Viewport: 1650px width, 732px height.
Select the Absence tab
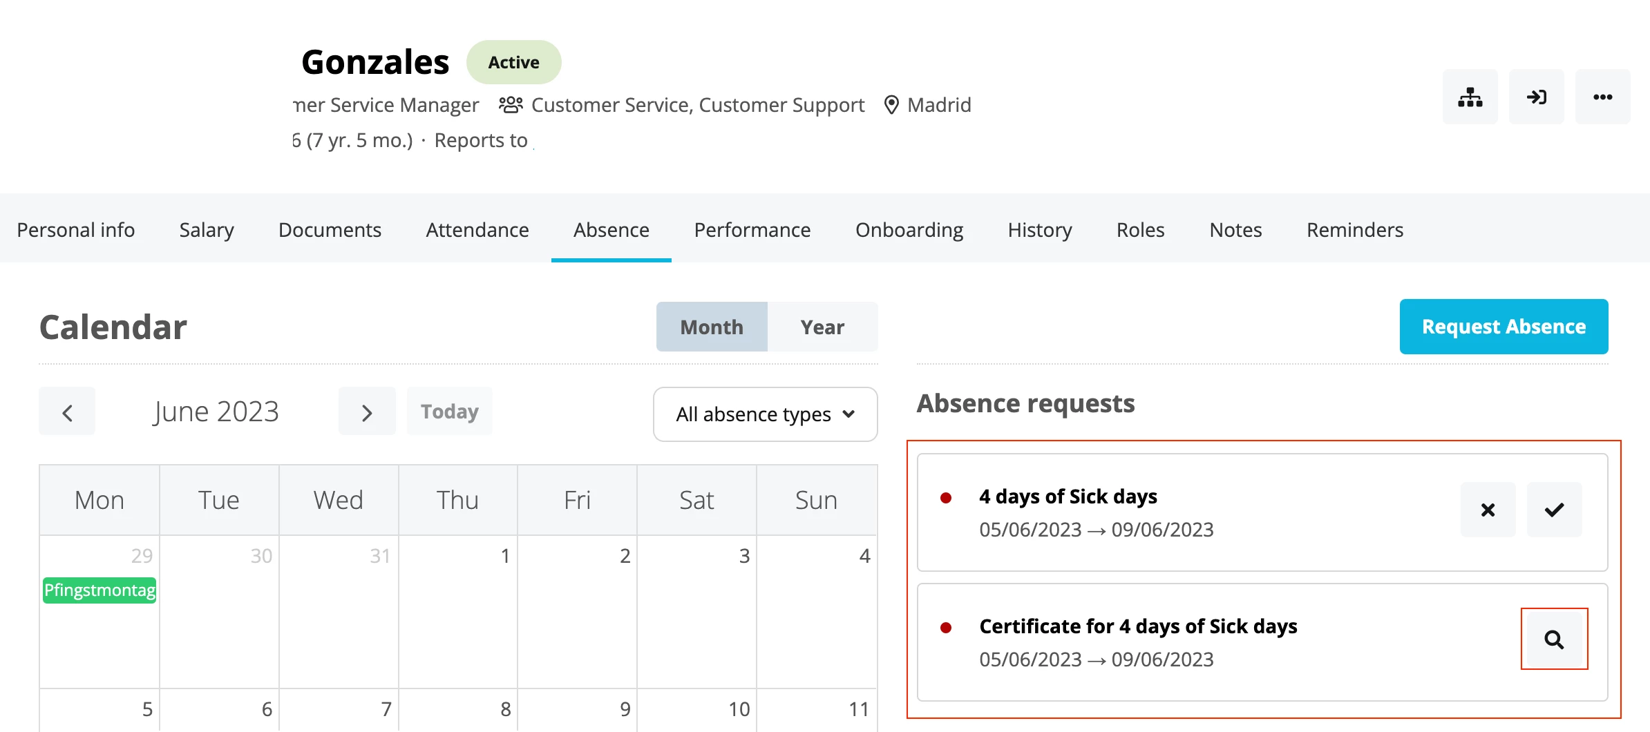tap(611, 229)
